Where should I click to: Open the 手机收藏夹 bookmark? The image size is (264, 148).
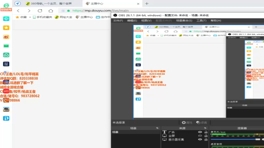coord(43,17)
